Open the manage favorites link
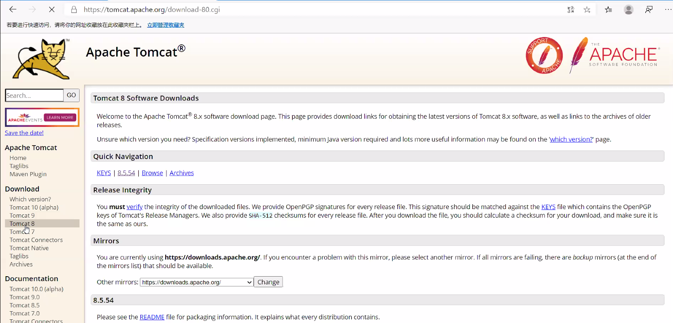673x323 pixels. [x=166, y=25]
